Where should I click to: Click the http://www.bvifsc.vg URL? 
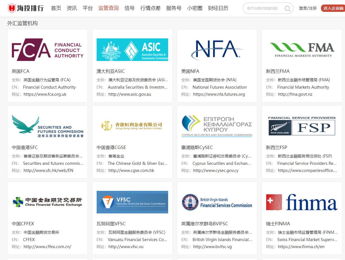[x=212, y=247]
